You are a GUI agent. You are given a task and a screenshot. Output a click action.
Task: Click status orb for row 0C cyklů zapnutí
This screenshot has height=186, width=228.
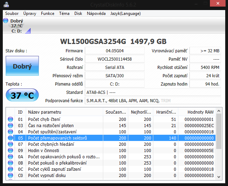pyautogui.click(x=10, y=169)
